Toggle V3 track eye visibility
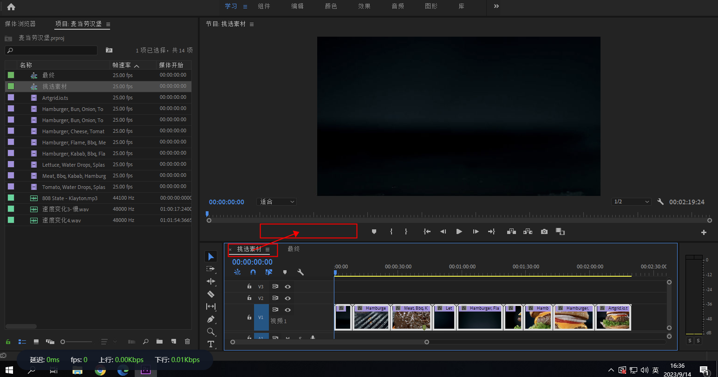718x377 pixels. 287,287
